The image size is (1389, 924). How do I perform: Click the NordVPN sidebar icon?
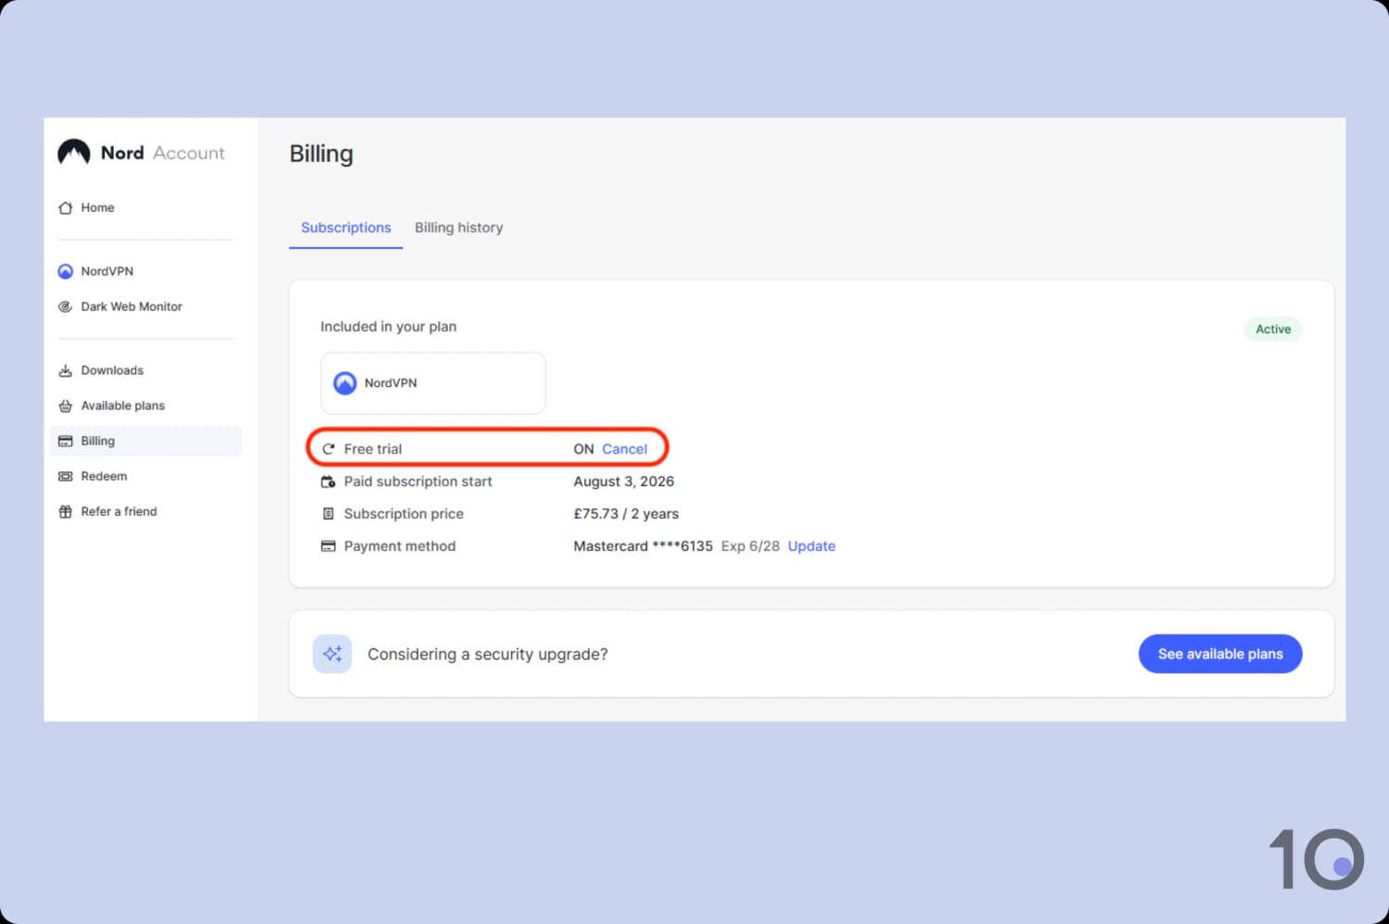coord(65,271)
